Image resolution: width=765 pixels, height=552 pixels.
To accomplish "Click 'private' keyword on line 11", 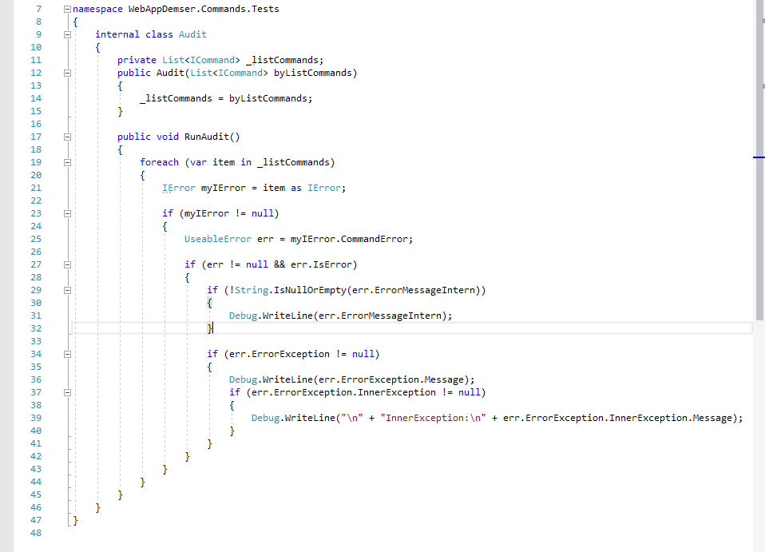I will pyautogui.click(x=137, y=60).
